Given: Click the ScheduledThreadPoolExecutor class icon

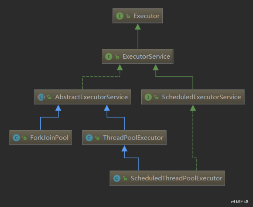Looking at the screenshot, I should tap(117, 178).
